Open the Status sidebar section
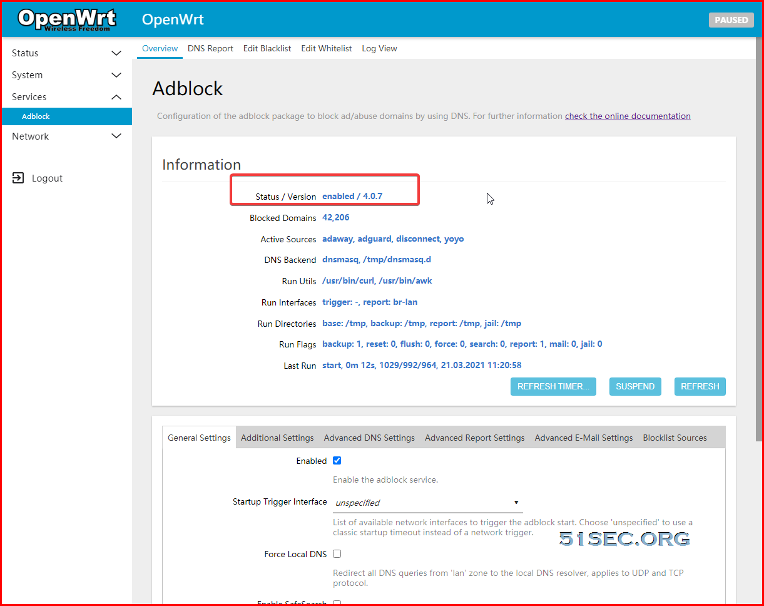 (x=67, y=53)
